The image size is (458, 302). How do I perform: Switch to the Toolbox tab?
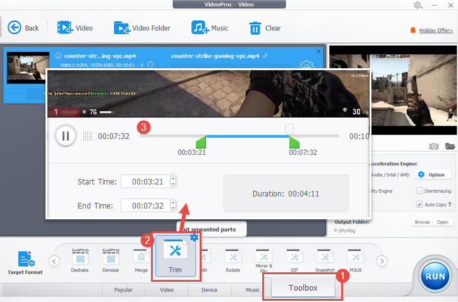point(303,287)
